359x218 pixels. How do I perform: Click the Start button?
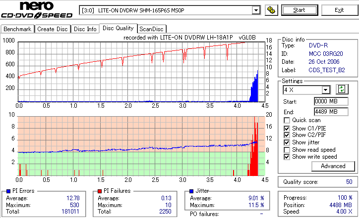click(x=299, y=10)
